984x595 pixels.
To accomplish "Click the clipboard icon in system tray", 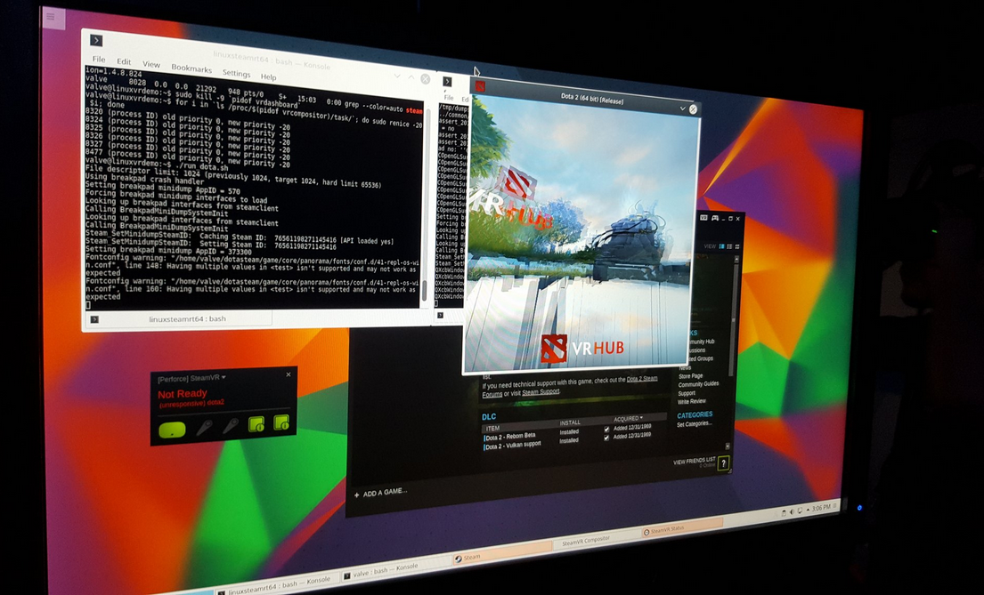I will [784, 512].
